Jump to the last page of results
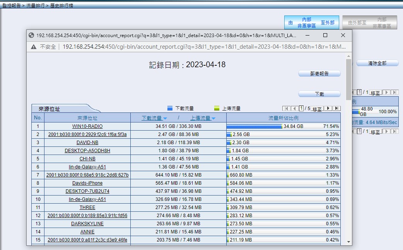403x250 pixels. click(336, 109)
